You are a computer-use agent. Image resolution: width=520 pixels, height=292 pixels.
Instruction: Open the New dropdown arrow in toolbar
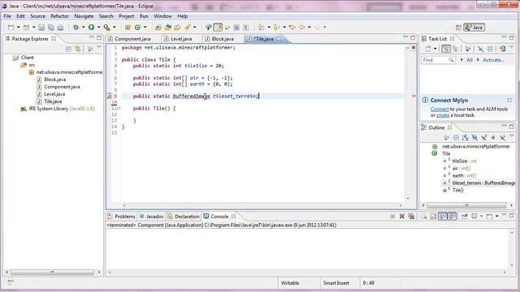click(x=18, y=28)
